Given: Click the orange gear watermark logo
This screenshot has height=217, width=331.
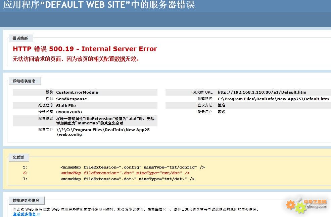Looking at the screenshot, I should coord(295,206).
